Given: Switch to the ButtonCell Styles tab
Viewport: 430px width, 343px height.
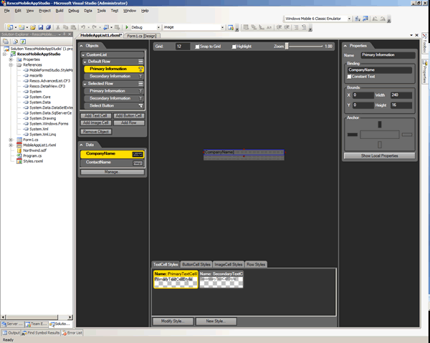Looking at the screenshot, I should (196, 264).
